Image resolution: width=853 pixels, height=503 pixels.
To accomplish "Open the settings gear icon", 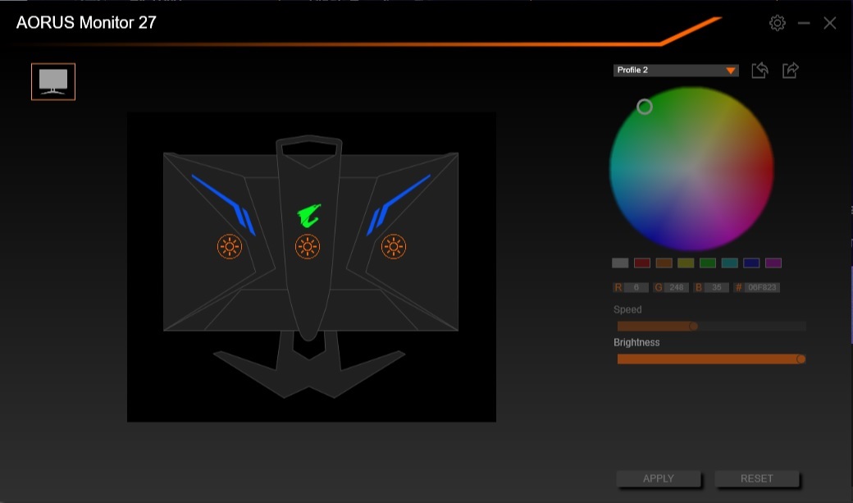I will [x=777, y=23].
